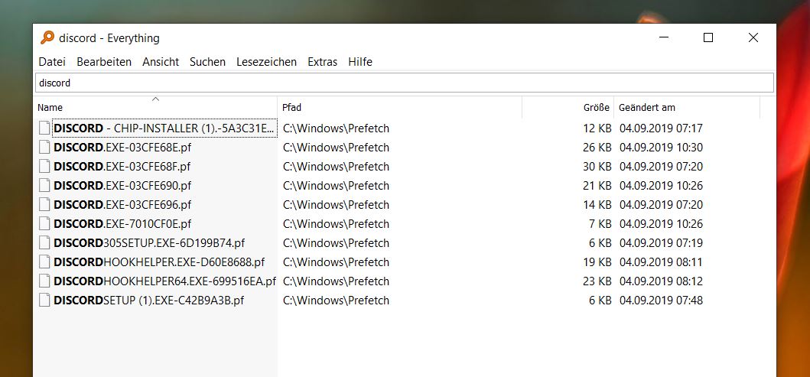Sort results by Pfad column header
This screenshot has height=377, width=810.
(399, 107)
